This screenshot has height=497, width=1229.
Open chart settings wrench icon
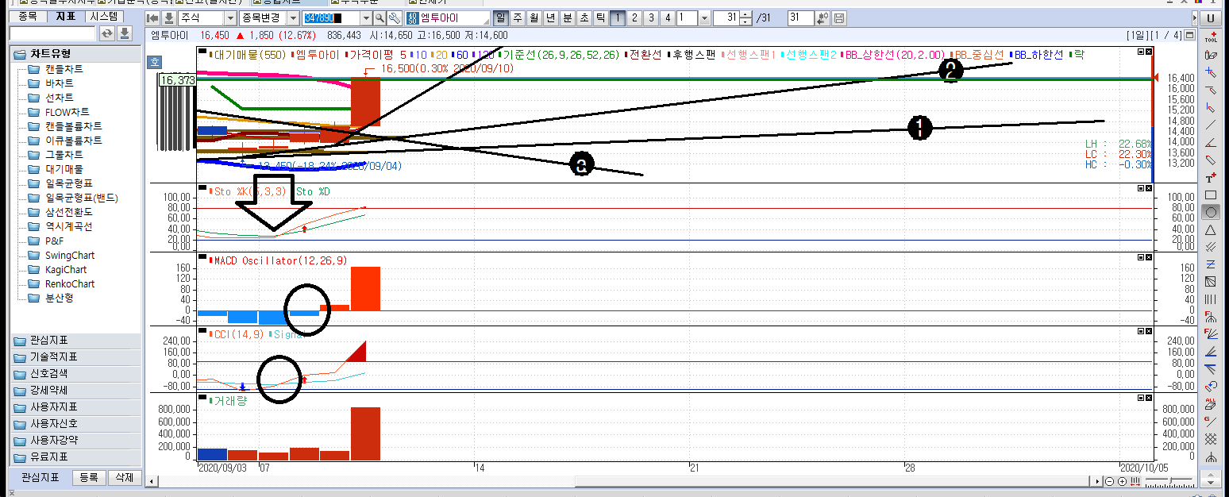pos(395,17)
